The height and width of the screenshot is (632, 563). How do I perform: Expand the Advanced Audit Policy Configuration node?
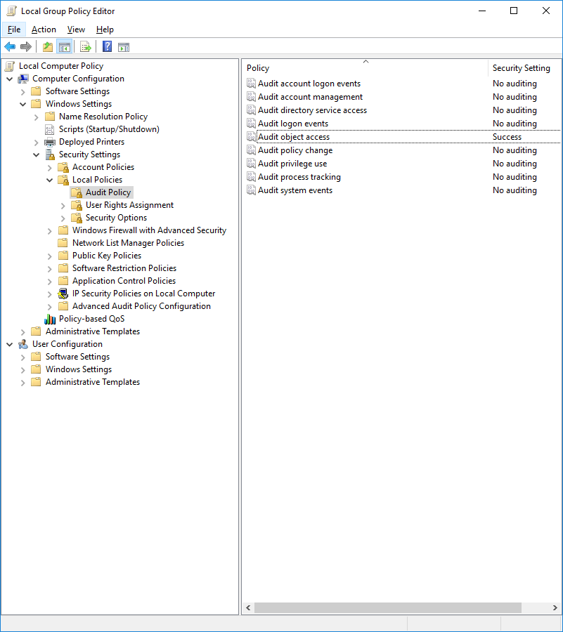50,306
